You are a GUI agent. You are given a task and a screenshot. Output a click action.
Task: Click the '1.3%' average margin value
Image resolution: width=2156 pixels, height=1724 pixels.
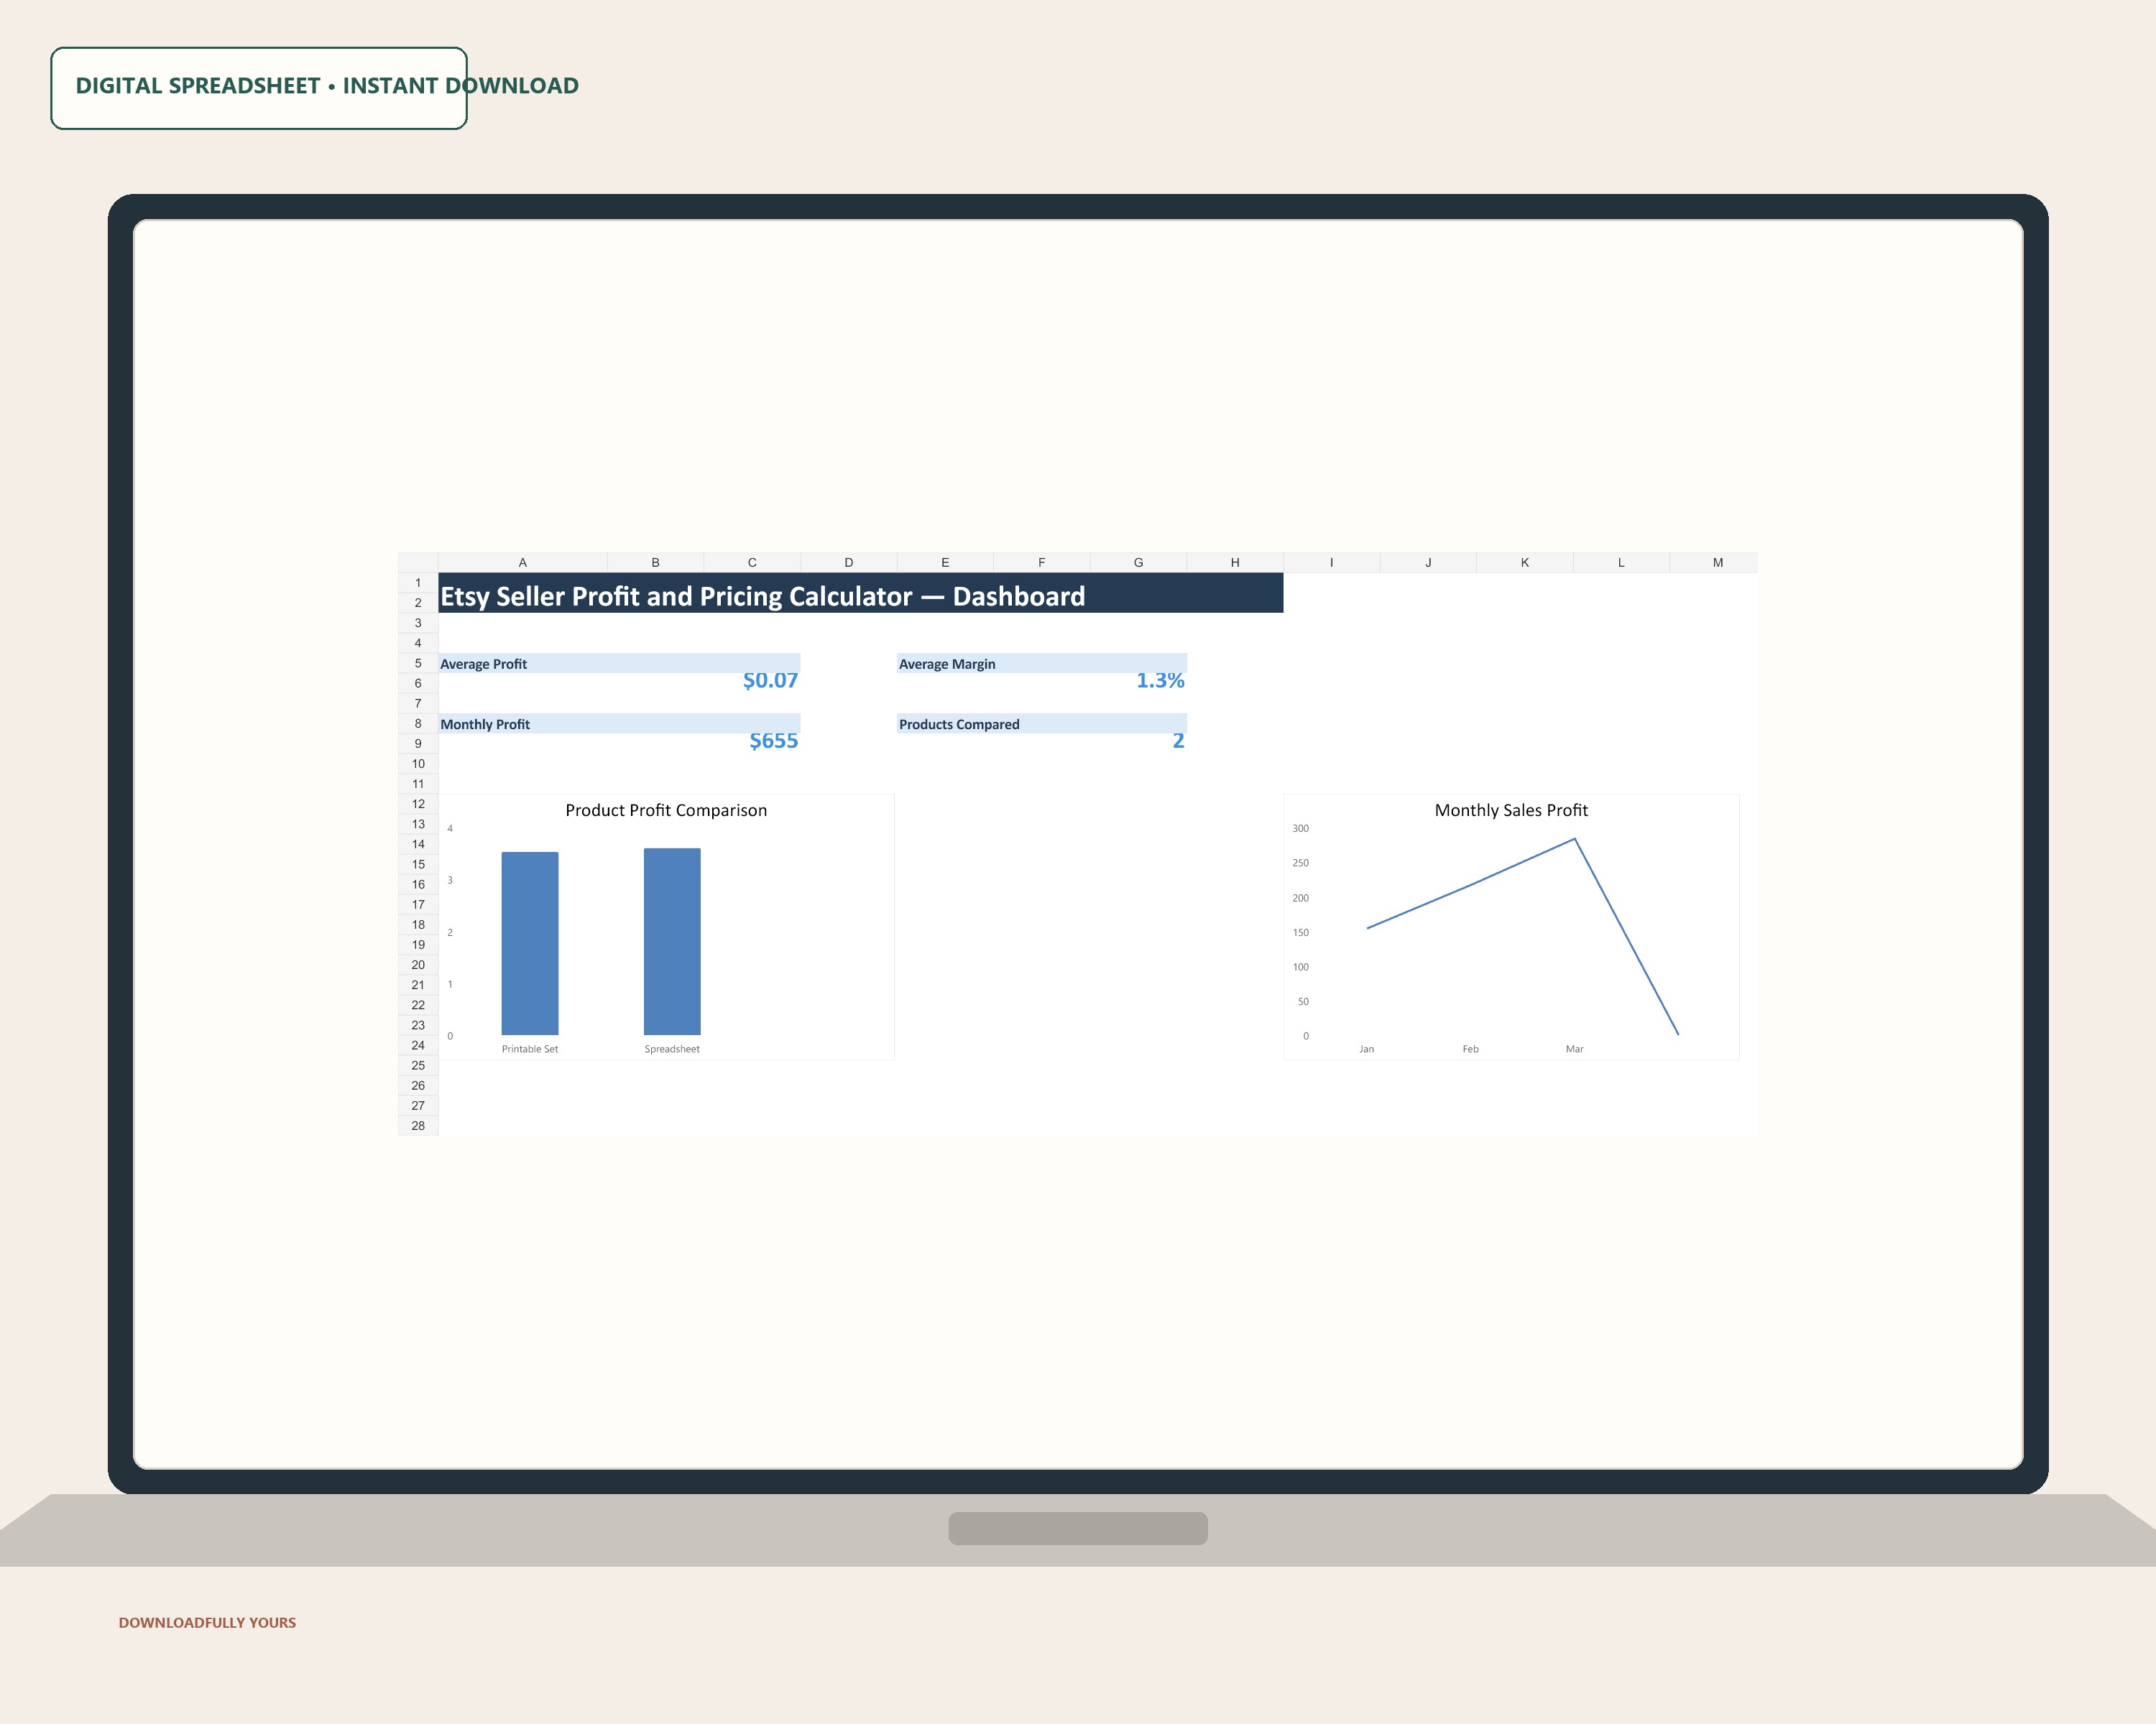pyautogui.click(x=1160, y=680)
